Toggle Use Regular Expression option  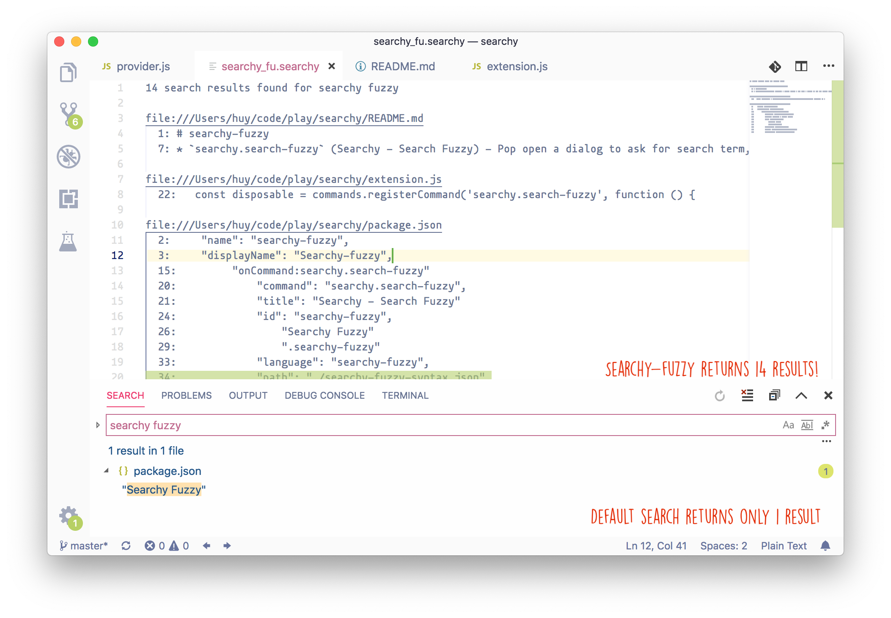click(x=825, y=425)
